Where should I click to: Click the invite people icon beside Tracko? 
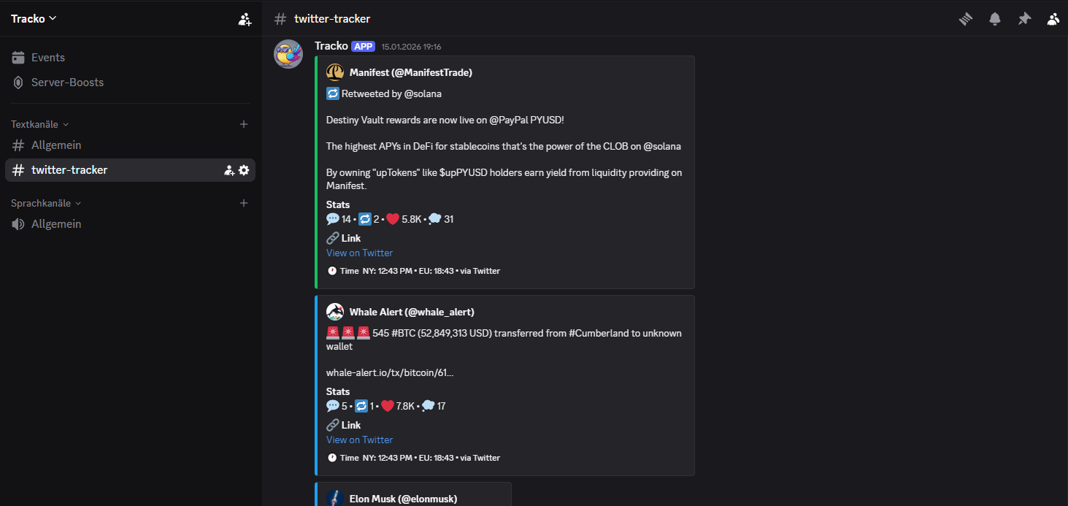tap(245, 19)
